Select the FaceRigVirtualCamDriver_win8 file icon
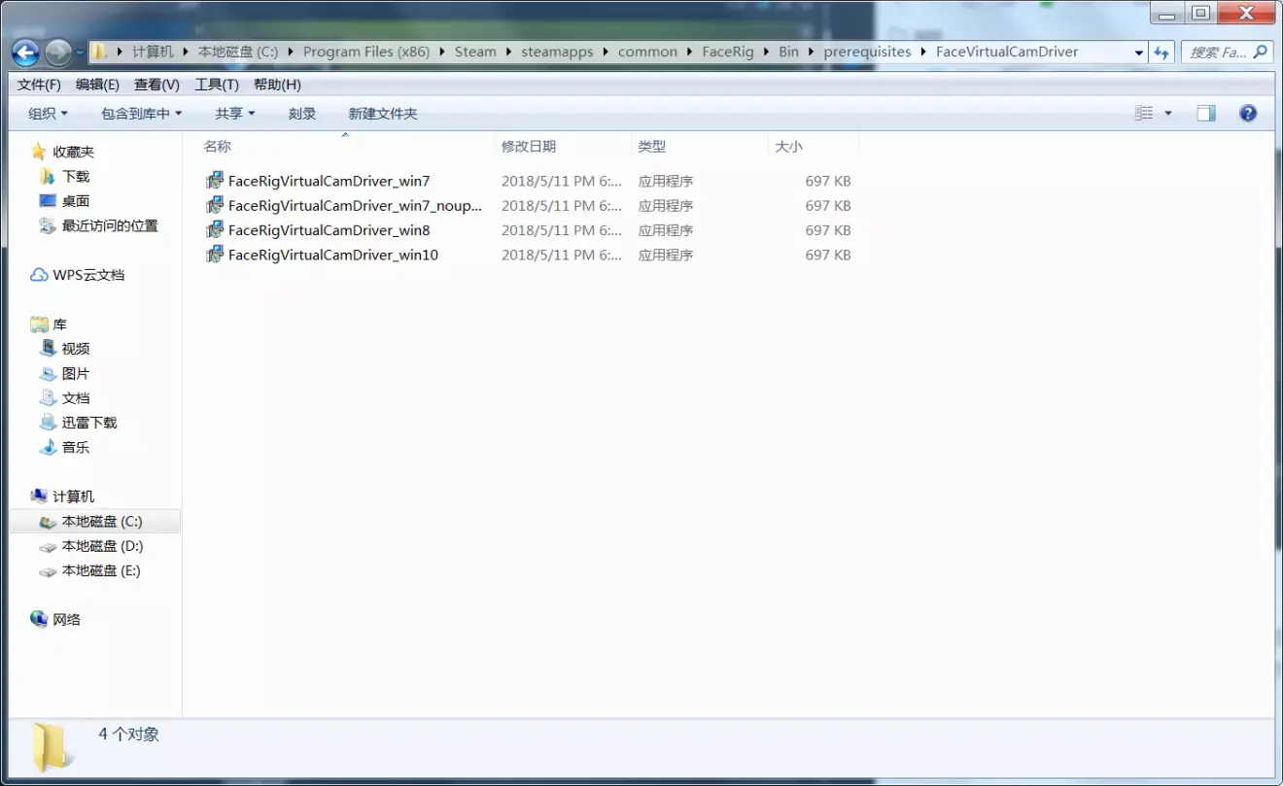Image resolution: width=1283 pixels, height=786 pixels. 215,230
